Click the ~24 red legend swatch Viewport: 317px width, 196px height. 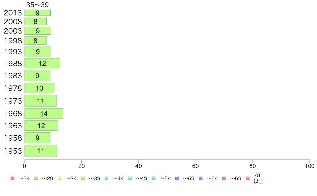tap(13, 178)
